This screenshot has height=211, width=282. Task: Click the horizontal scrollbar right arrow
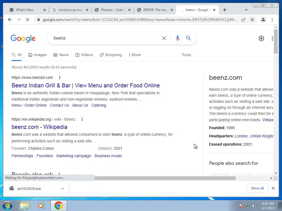(x=271, y=178)
